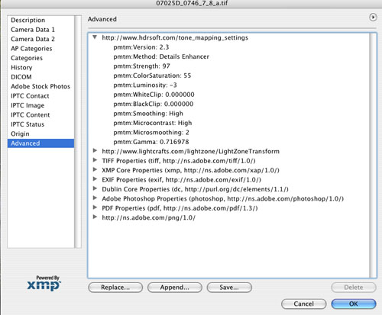Image resolution: width=382 pixels, height=315 pixels.
Task: Select pmtm:Microcontrast High row
Action: pos(153,123)
